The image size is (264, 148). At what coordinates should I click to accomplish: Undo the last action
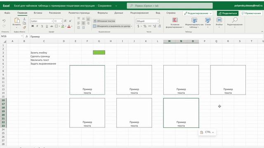4,21
